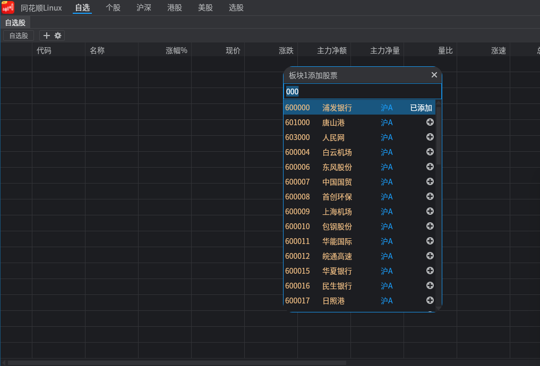Add 东风股份 600006 with plus icon
This screenshot has width=540, height=366.
pos(430,167)
